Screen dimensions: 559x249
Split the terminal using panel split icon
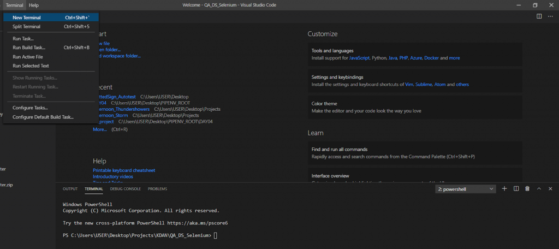[516, 189]
